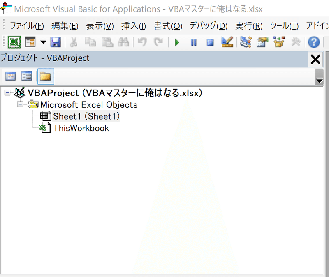Image resolution: width=329 pixels, height=277 pixels.
Task: Click the Insert UserForm icon
Action: click(30, 42)
